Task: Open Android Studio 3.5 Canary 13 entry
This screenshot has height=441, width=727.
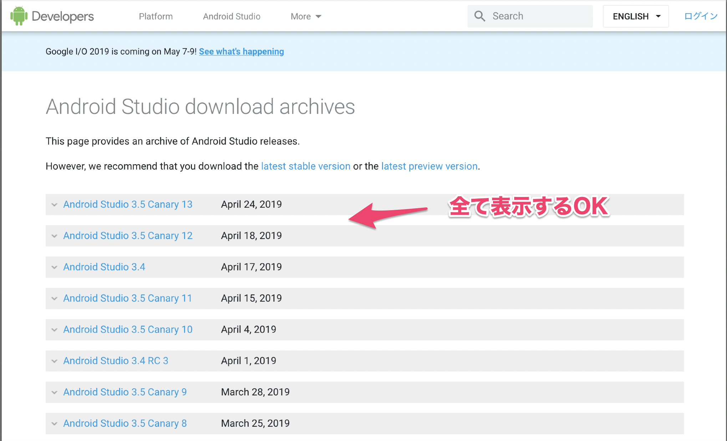Action: 128,204
